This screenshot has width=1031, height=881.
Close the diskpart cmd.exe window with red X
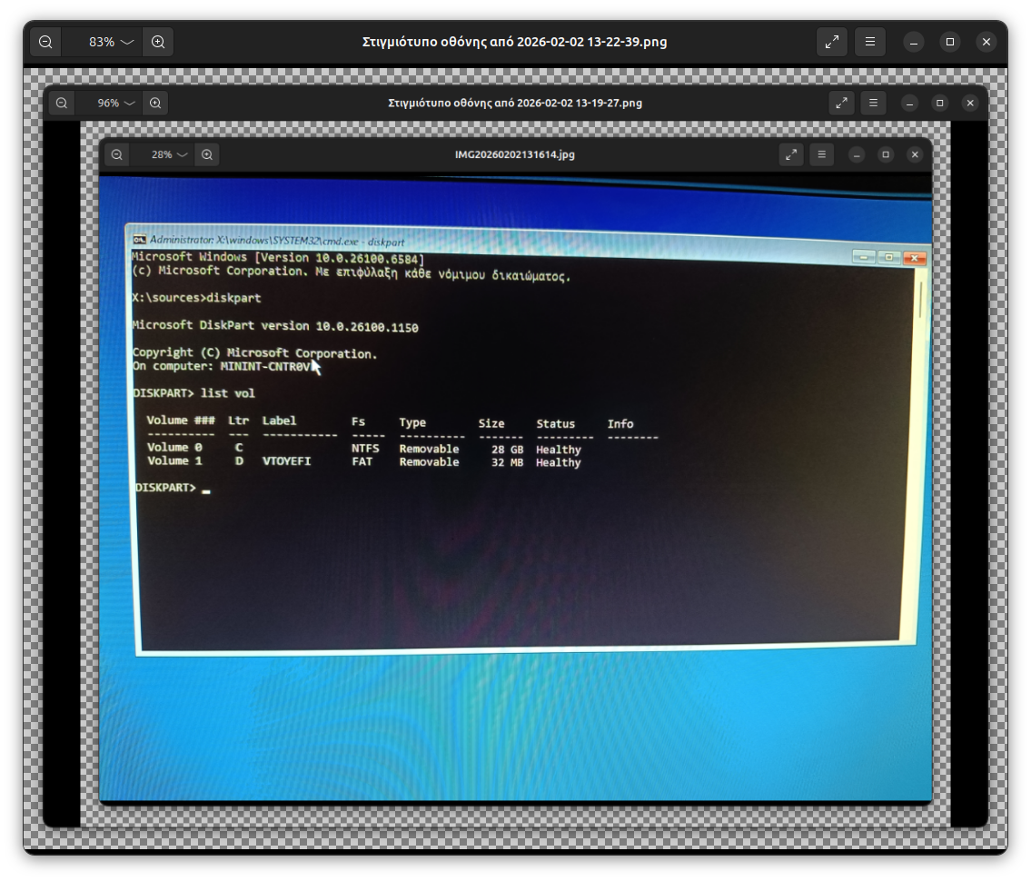(915, 259)
